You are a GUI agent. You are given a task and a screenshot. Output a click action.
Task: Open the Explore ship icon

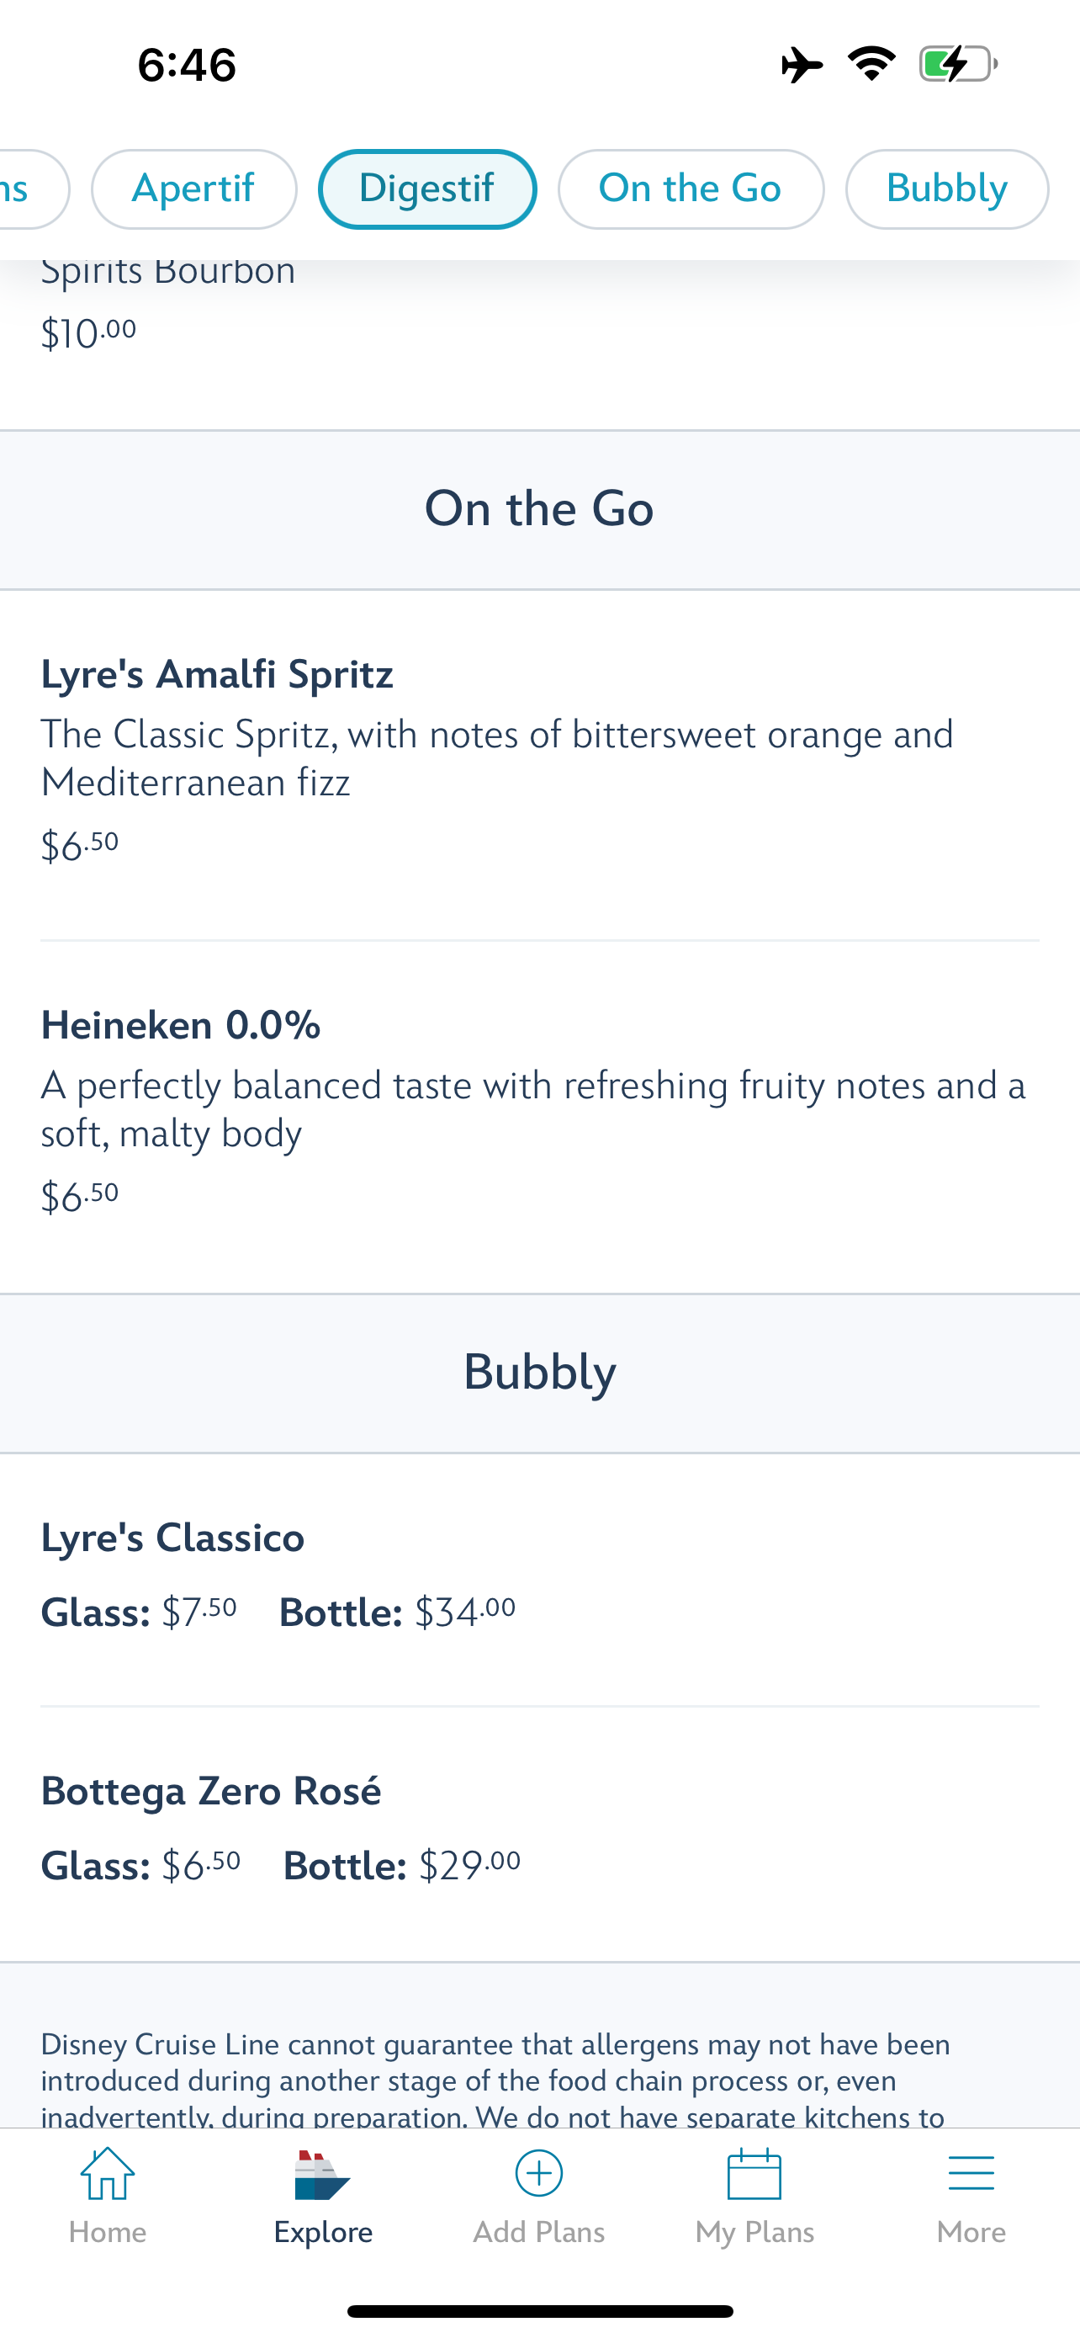click(x=323, y=2176)
